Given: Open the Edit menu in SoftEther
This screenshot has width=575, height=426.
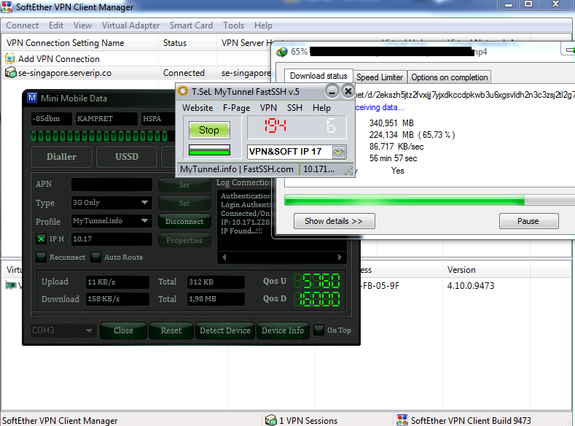Looking at the screenshot, I should (56, 26).
